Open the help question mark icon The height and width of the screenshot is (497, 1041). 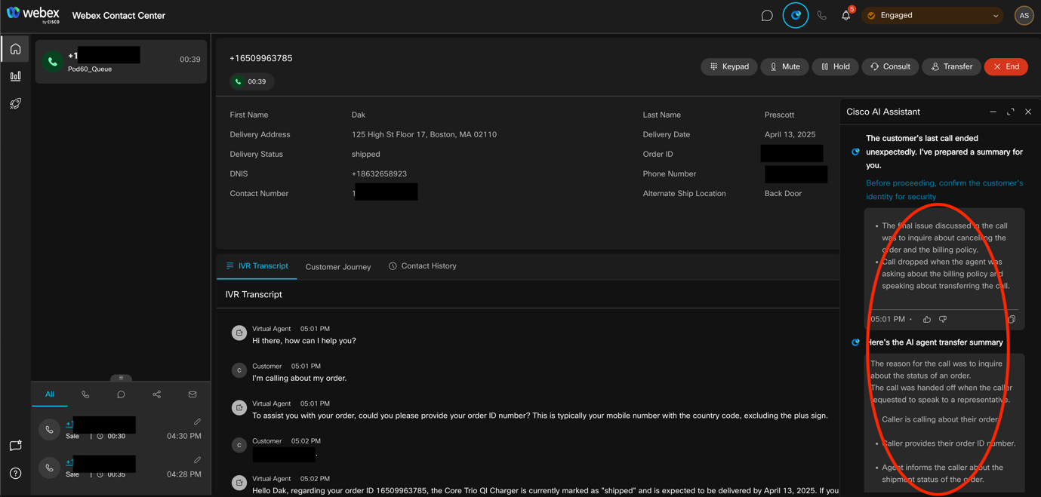(x=15, y=474)
